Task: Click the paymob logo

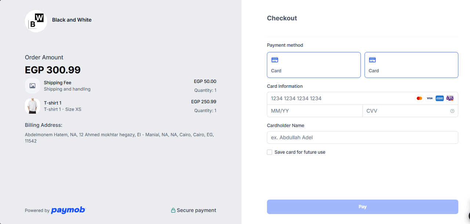Action: [68, 210]
